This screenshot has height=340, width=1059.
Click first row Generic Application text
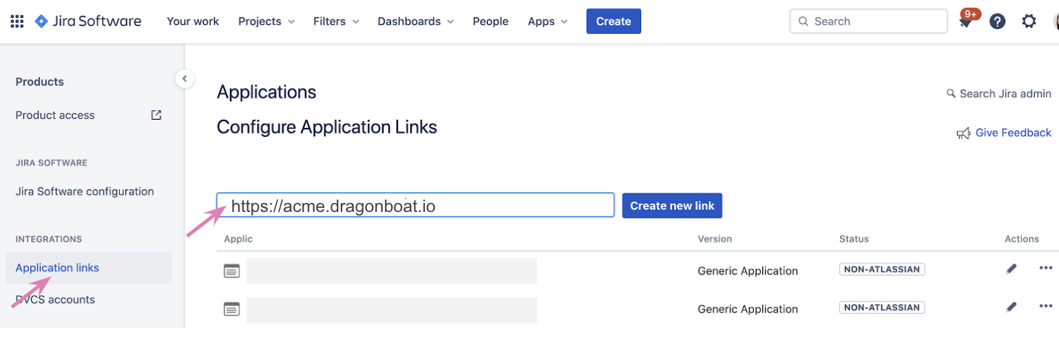[748, 271]
